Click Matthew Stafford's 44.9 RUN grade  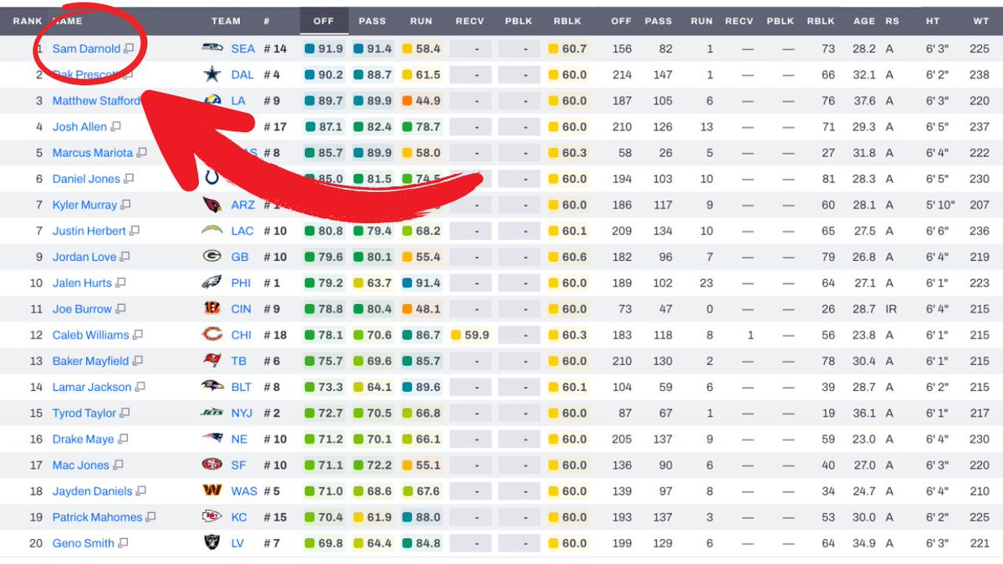[422, 101]
